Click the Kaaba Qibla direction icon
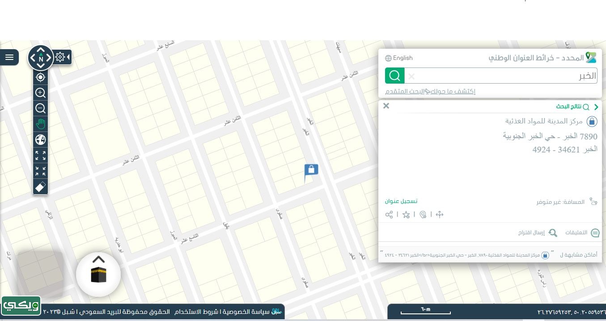The image size is (606, 321). [x=98, y=275]
